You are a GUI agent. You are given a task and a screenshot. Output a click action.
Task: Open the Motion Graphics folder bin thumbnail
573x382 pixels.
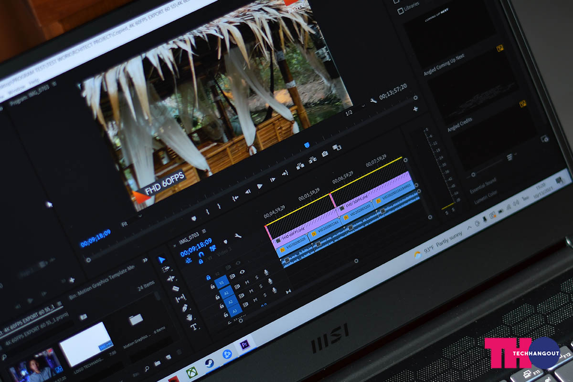click(x=136, y=319)
